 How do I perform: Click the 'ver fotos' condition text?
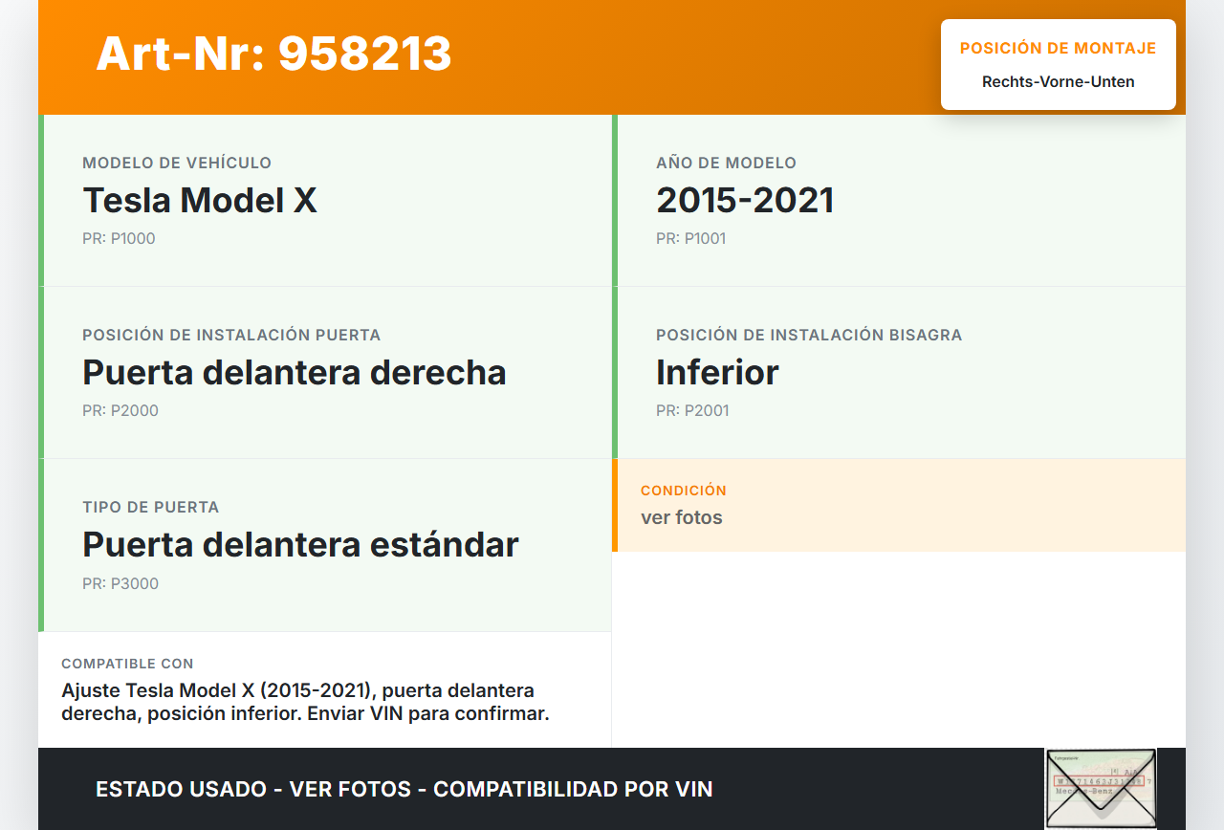point(682,517)
